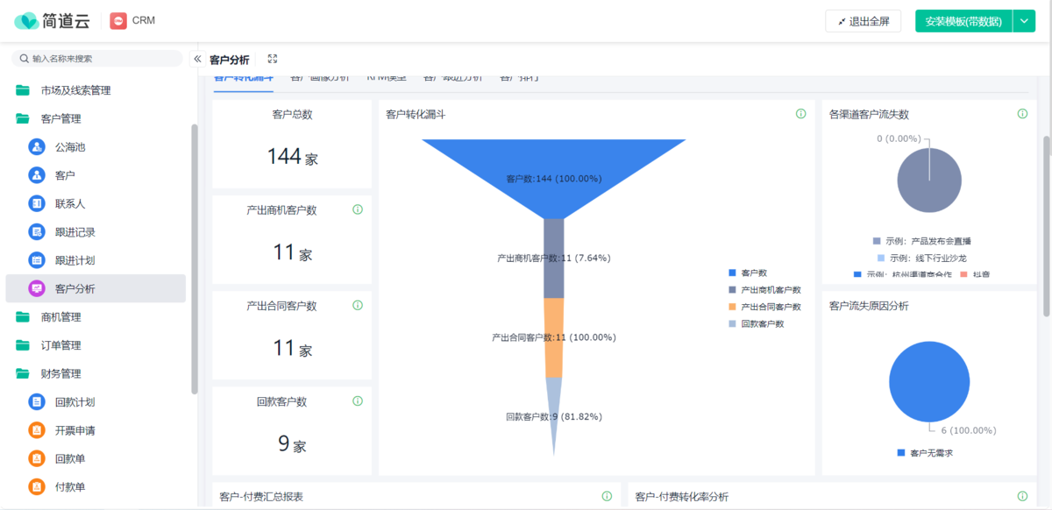Click info icon on 产出商机客户数 card
The image size is (1052, 510).
tap(358, 209)
